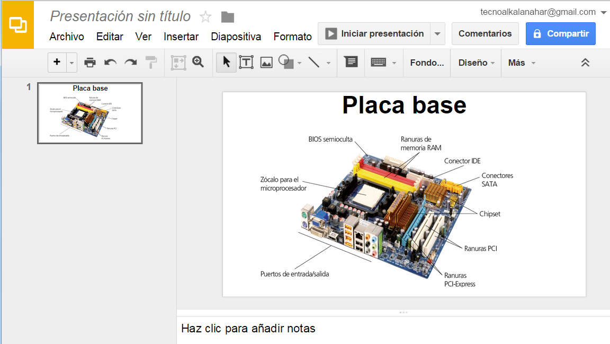Activate the arrow select cursor tool
The height and width of the screenshot is (344, 610).
tap(227, 63)
